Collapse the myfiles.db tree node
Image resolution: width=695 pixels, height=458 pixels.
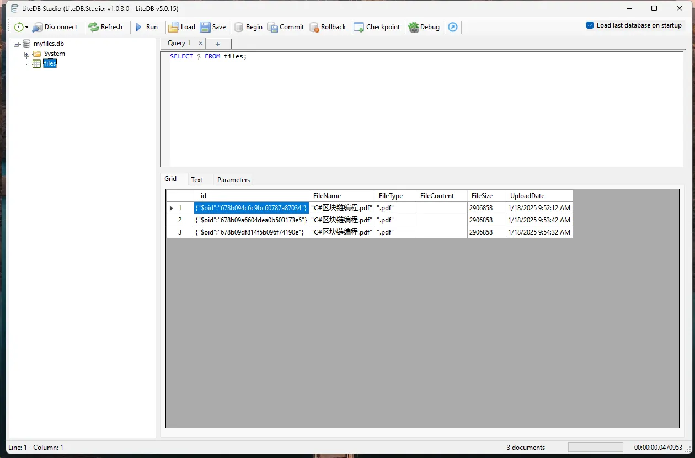[x=17, y=44]
